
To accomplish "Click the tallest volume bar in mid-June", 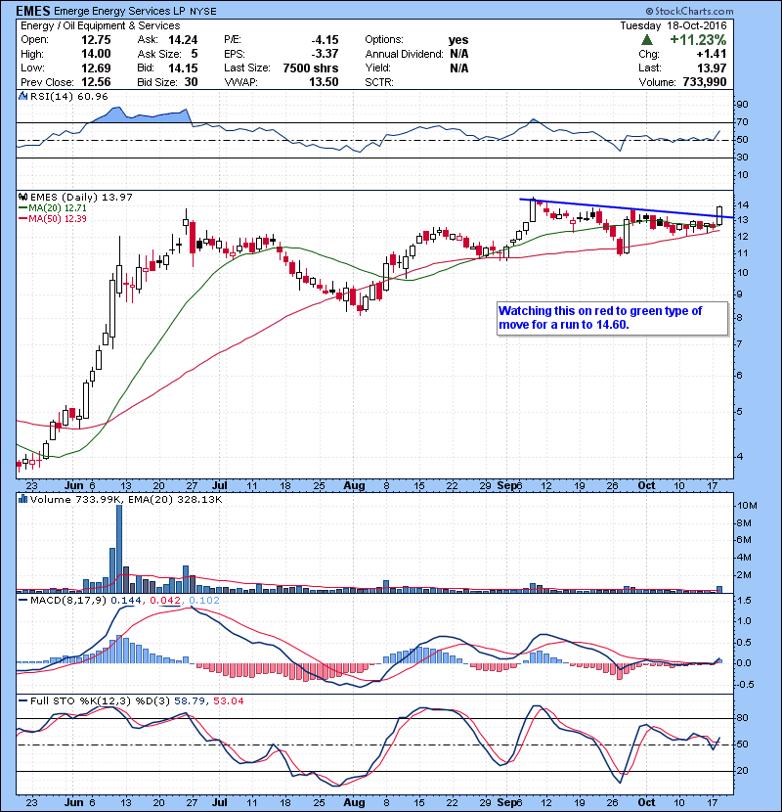I will click(119, 549).
